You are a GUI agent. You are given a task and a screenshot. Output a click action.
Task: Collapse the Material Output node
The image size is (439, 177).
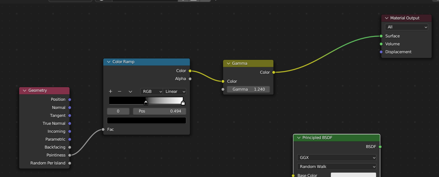click(x=386, y=18)
